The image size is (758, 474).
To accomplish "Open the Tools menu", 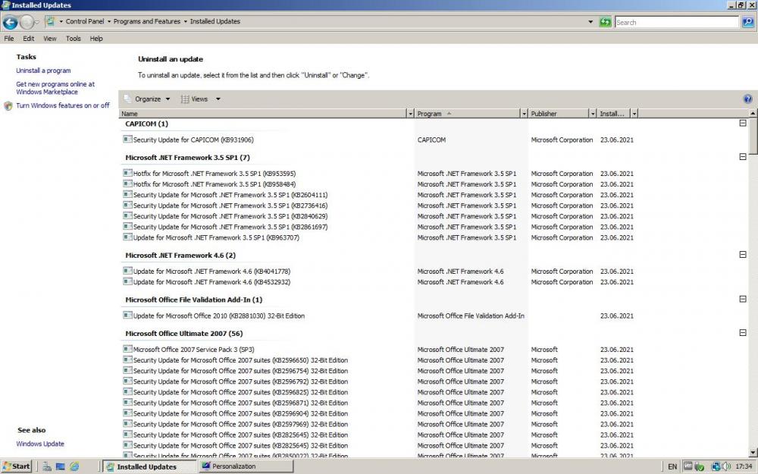I will click(73, 39).
